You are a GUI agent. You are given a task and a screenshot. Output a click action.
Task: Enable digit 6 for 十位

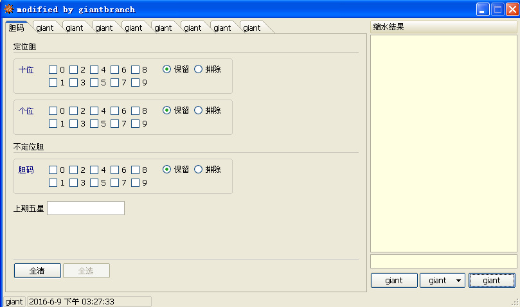(x=115, y=69)
